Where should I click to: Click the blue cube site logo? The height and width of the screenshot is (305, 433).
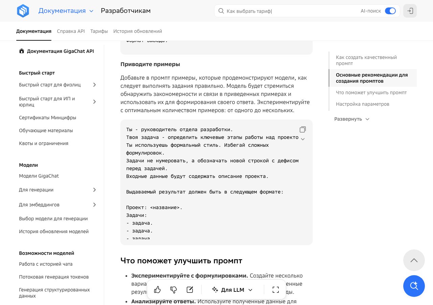tap(23, 11)
